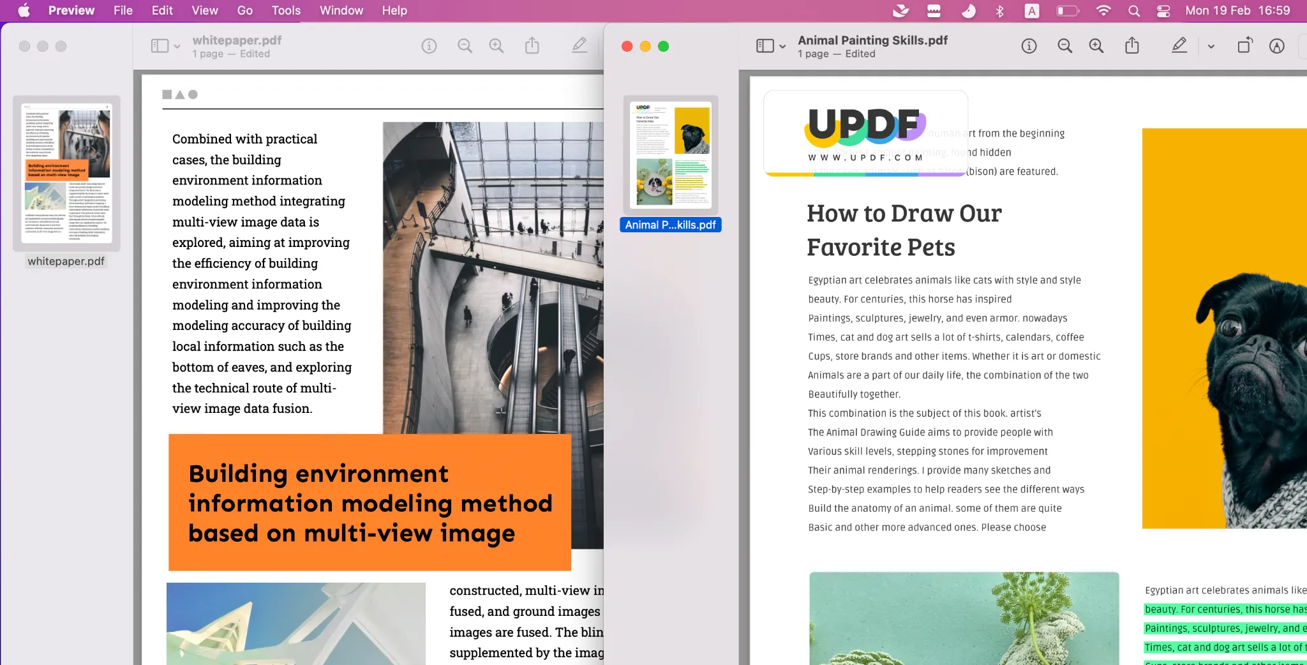Open highlight color dropdown arrow
Screen dimensions: 1307x665
(1211, 47)
